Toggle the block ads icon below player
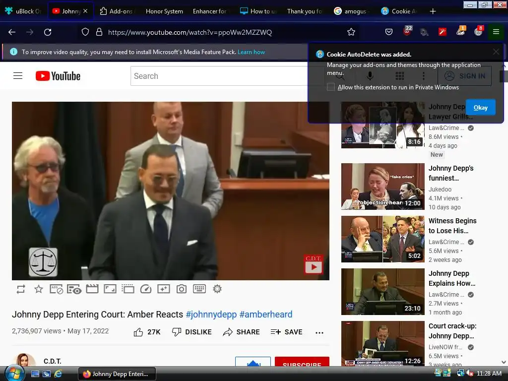This screenshot has width=508, height=381. coord(57,289)
